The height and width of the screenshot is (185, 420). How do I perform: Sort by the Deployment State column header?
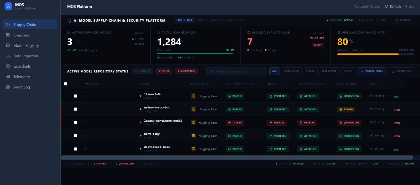pos(312,84)
